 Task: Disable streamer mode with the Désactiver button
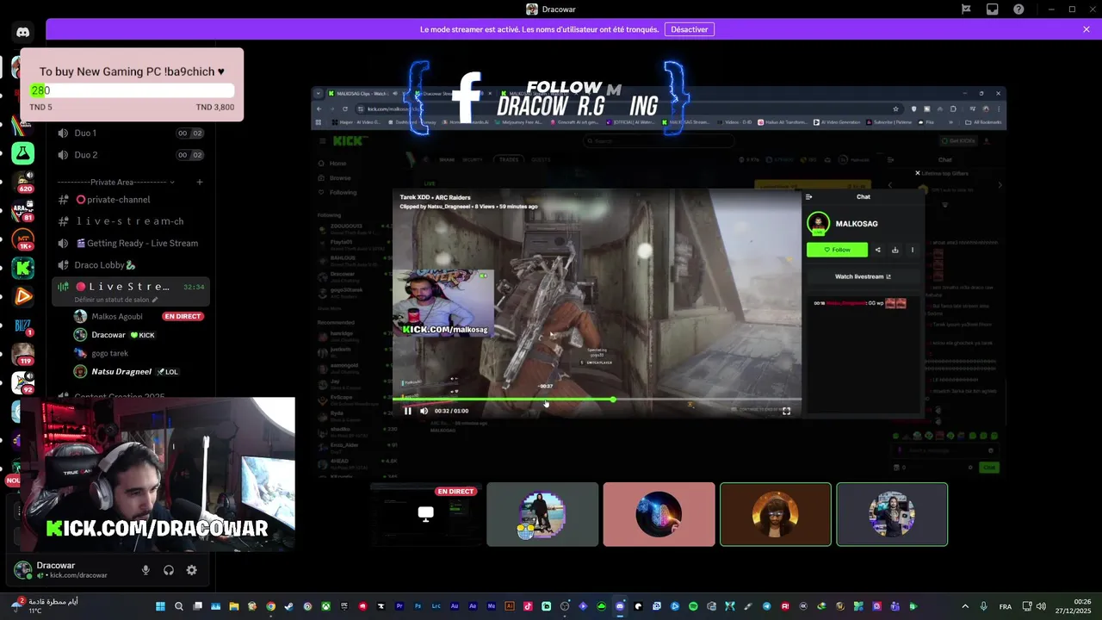coord(690,29)
